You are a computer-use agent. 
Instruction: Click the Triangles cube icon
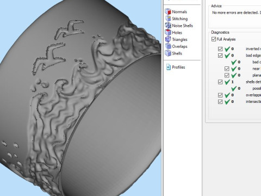[x=168, y=39]
